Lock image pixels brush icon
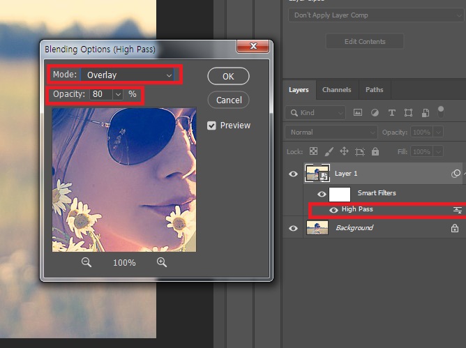Screen dimensions: 466x348 click(x=329, y=151)
